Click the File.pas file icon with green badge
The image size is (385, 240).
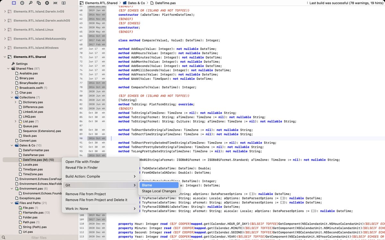click(20, 208)
